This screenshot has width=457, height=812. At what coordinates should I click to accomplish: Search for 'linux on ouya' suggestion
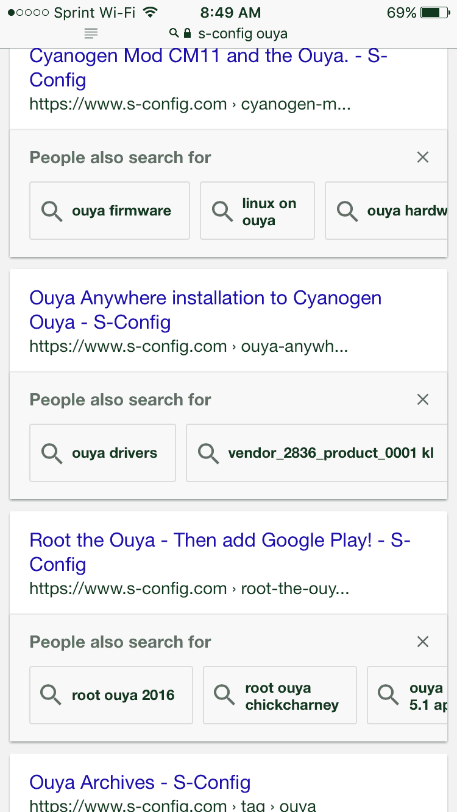pyautogui.click(x=257, y=211)
